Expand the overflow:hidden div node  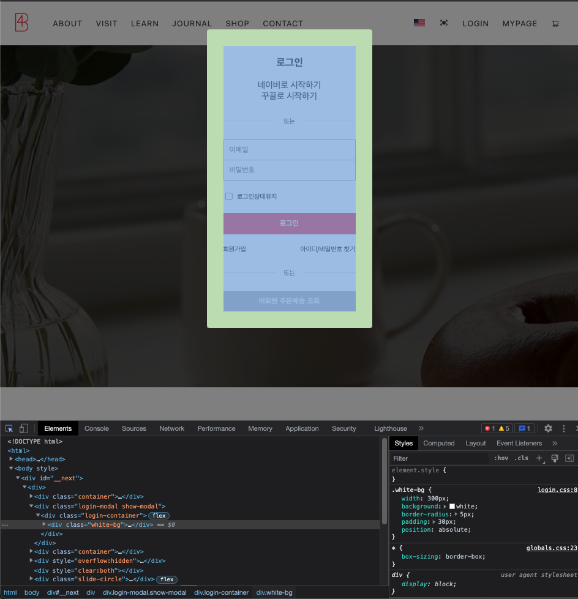[31, 561]
